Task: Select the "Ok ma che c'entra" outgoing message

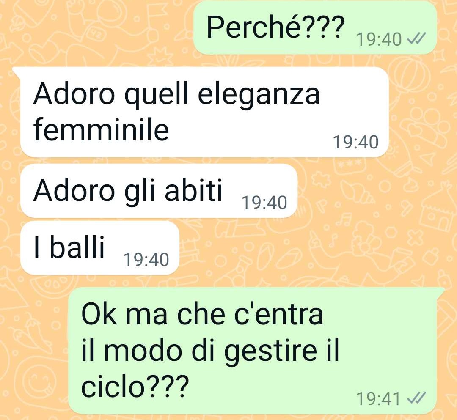Action: [252, 351]
